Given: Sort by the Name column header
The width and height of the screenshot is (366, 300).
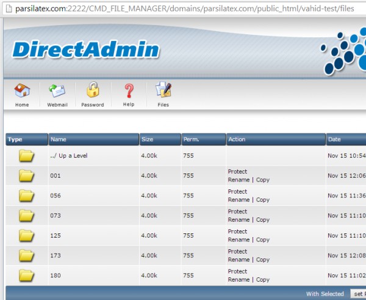Looking at the screenshot, I should click(x=58, y=139).
